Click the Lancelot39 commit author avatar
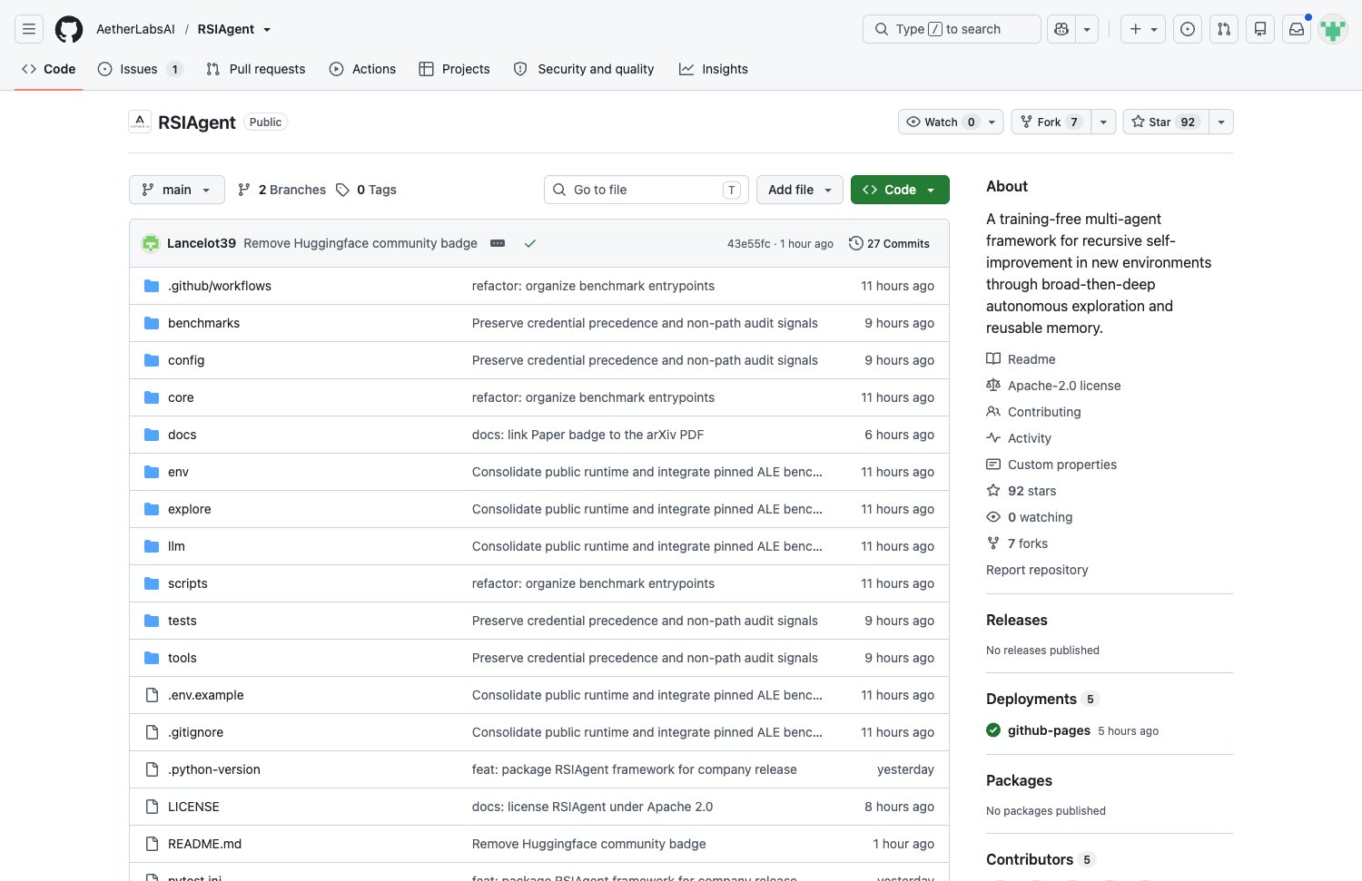 [x=151, y=243]
